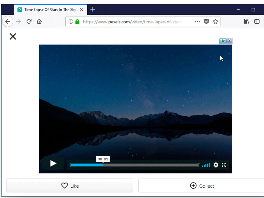This screenshot has height=198, width=264.
Task: Go to the Firefox home page
Action: (39, 22)
